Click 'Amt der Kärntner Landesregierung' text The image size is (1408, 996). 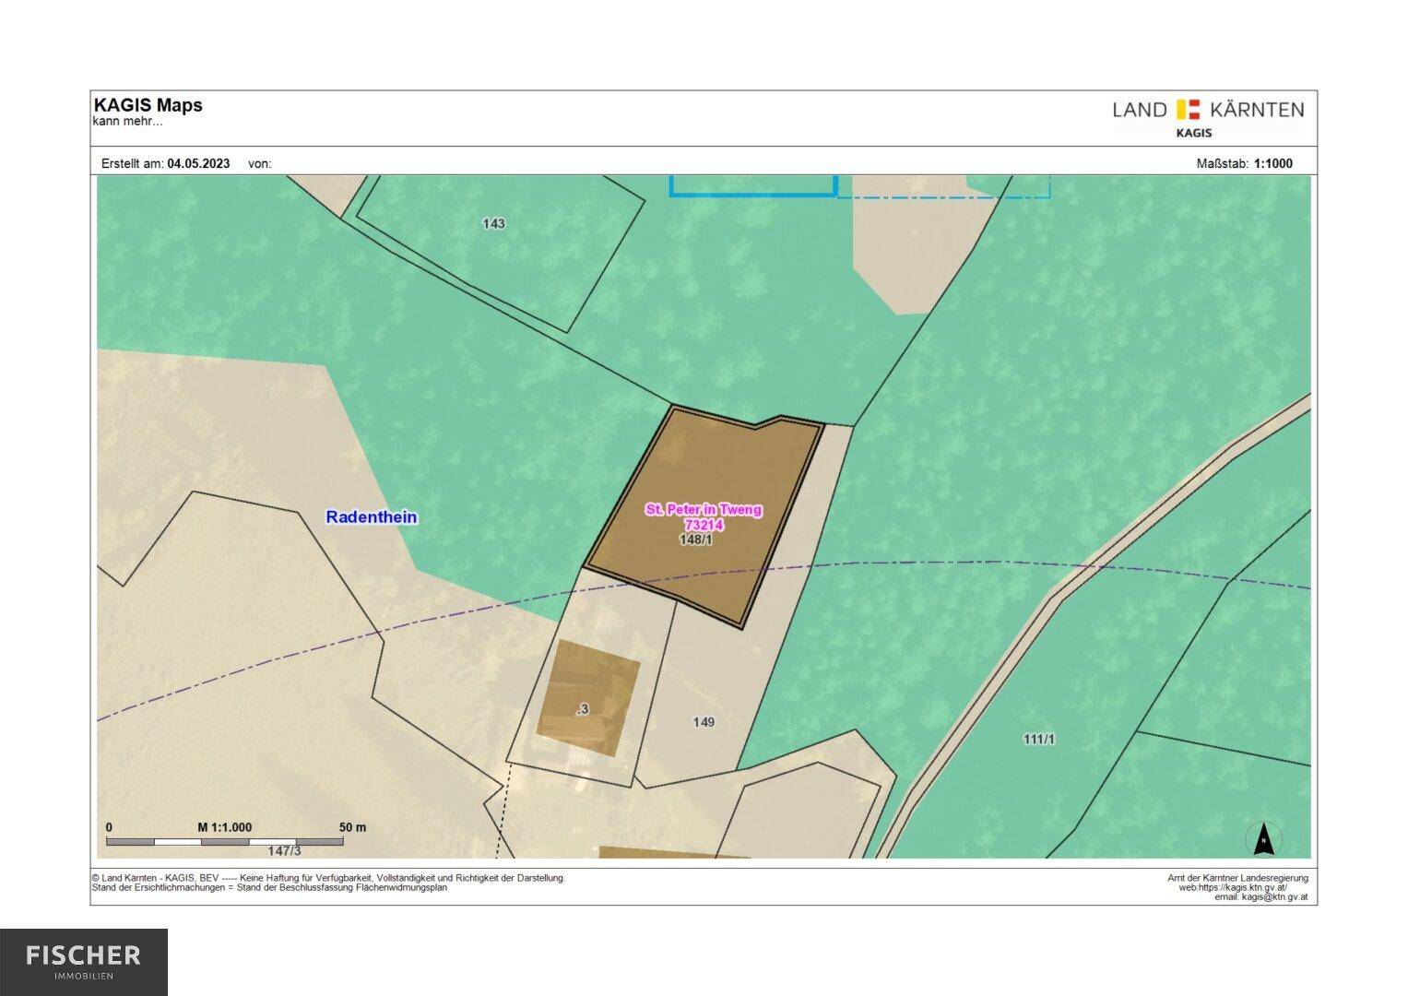tap(1237, 878)
